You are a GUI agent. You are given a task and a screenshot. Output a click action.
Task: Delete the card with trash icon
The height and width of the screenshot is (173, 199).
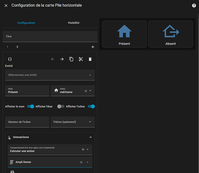point(90,59)
